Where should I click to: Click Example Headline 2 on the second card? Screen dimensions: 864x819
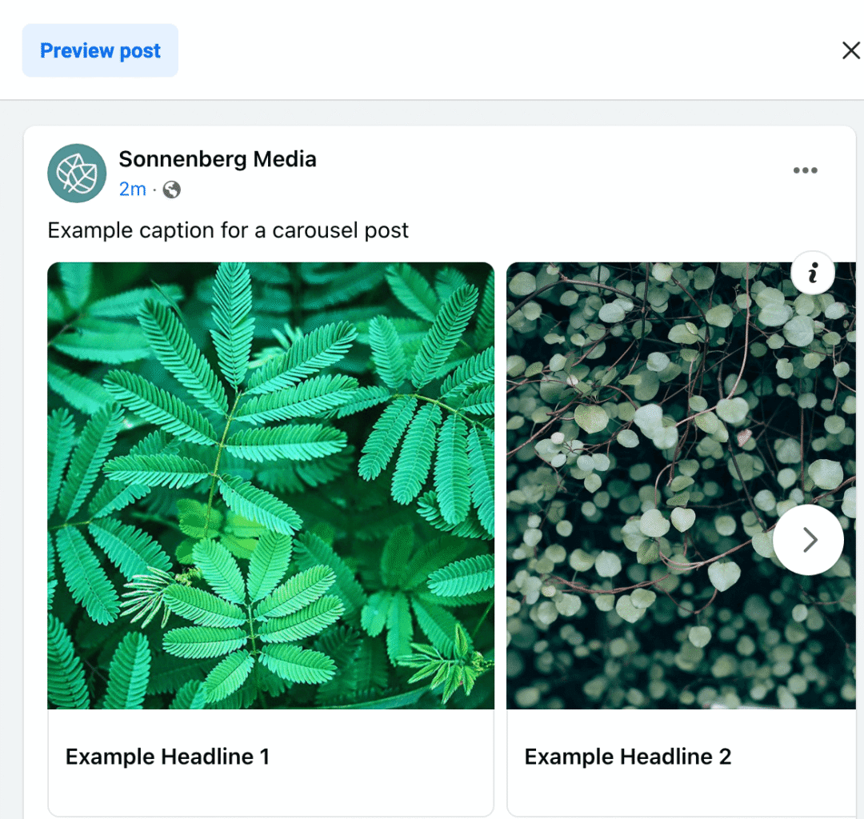627,756
